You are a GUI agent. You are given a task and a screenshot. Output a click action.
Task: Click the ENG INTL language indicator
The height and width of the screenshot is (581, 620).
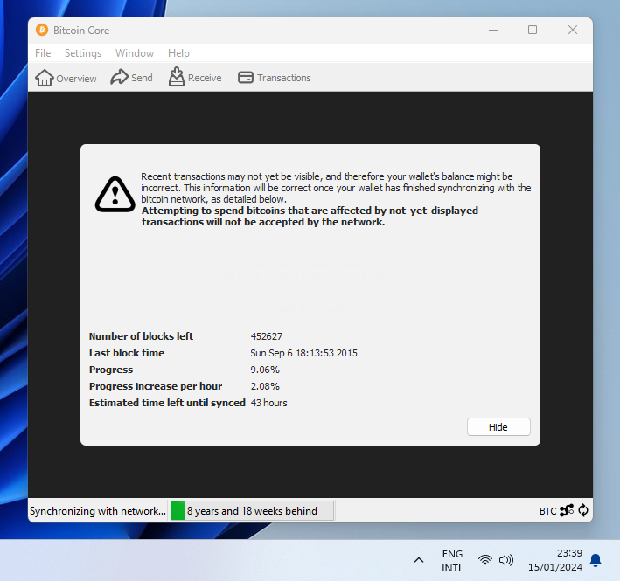(452, 560)
